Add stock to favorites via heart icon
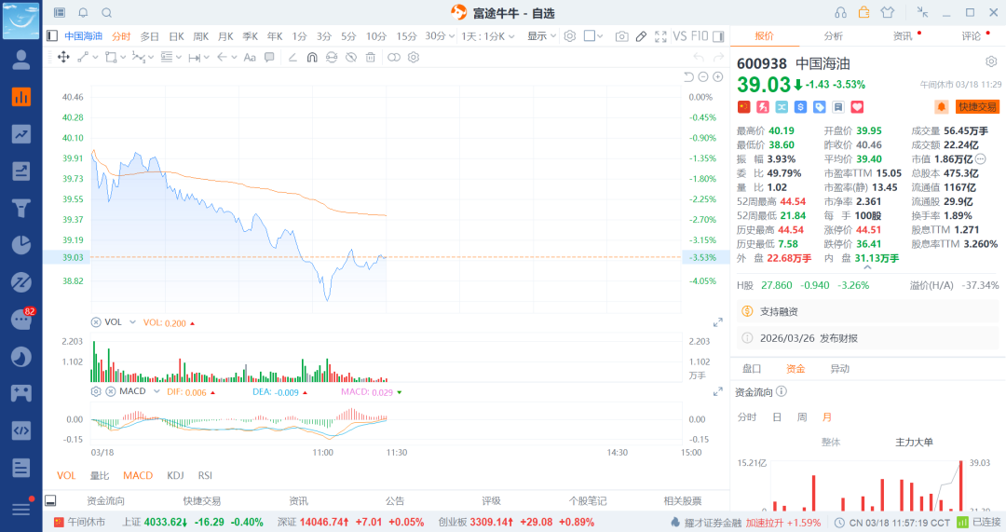The width and height of the screenshot is (1006, 532). [x=857, y=107]
